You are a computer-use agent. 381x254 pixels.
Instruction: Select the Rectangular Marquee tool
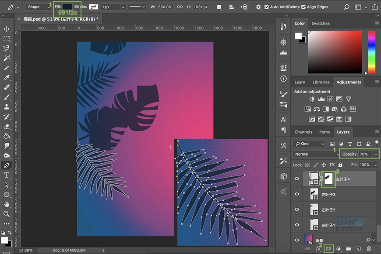point(7,39)
